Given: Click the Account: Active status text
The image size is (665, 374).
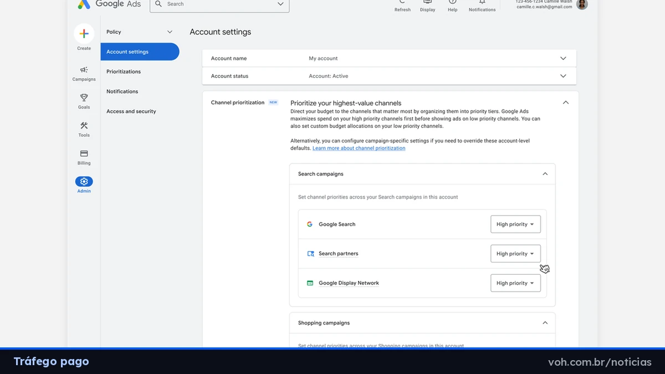Looking at the screenshot, I should tap(328, 76).
